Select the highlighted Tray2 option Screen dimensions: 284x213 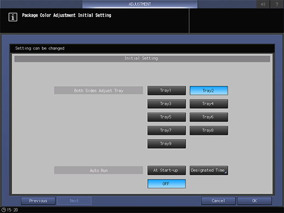(x=209, y=91)
